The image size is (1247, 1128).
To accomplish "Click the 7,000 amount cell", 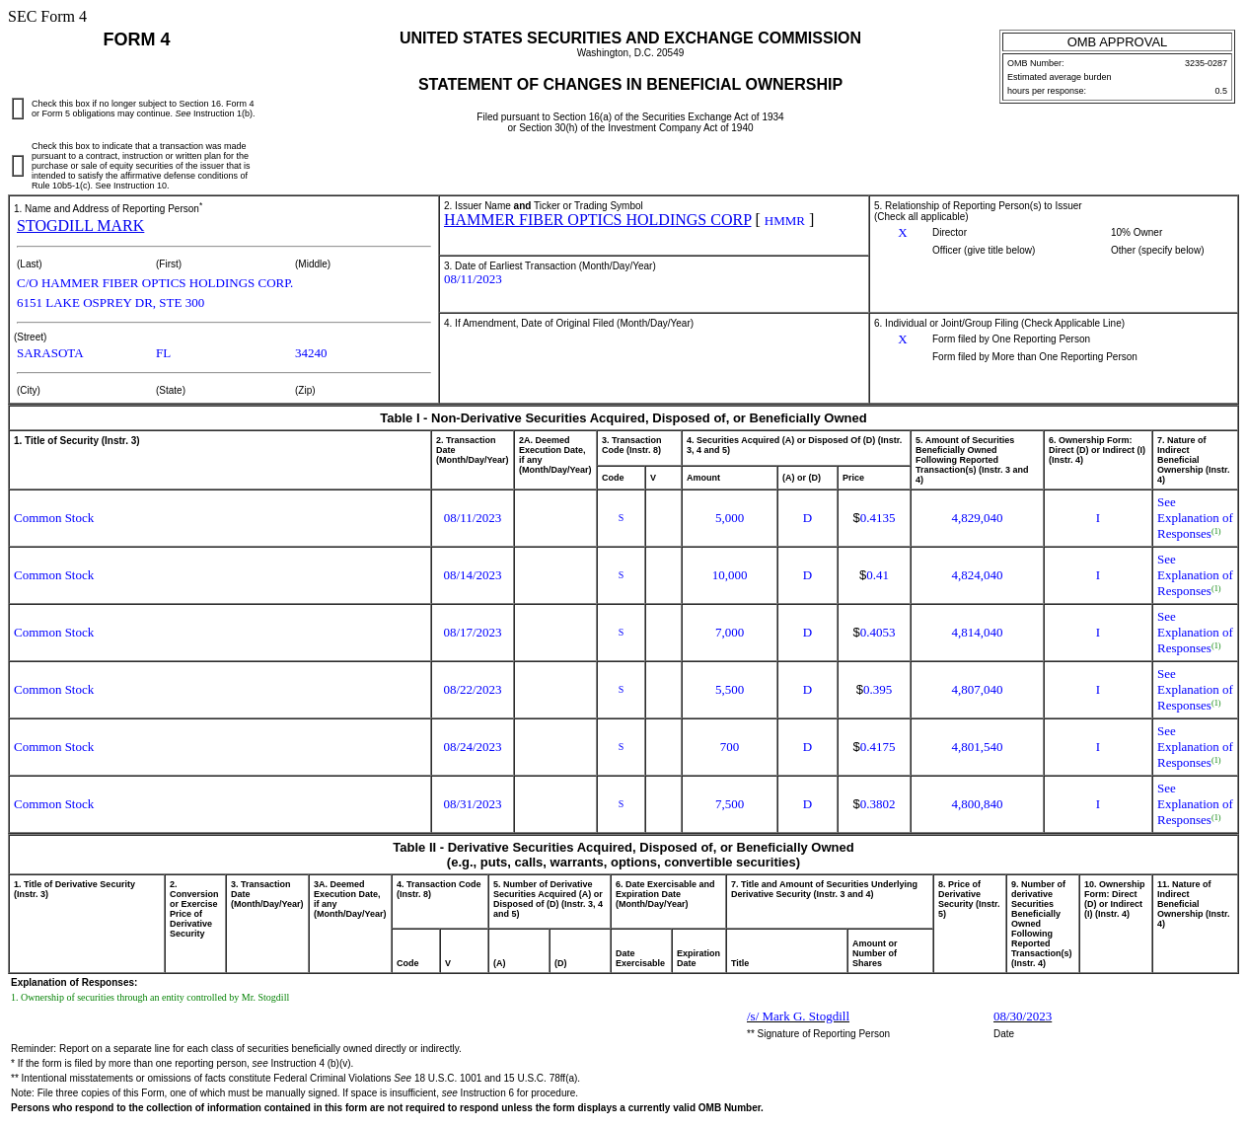I will pos(729,633).
